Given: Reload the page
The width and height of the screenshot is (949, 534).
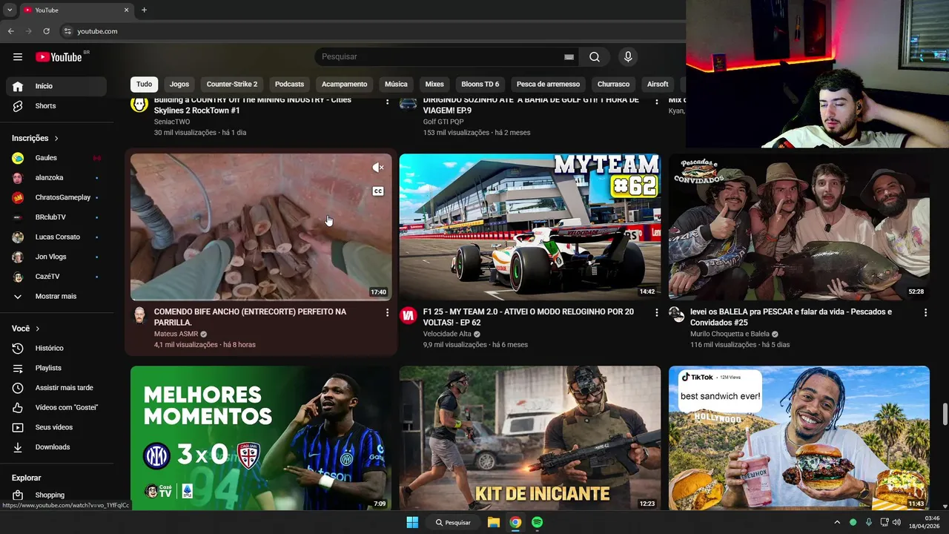Looking at the screenshot, I should [x=47, y=31].
